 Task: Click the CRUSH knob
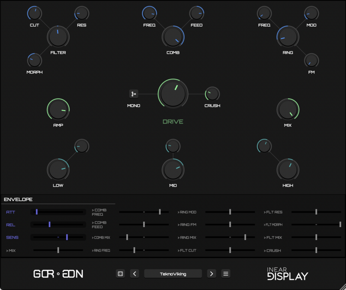pyautogui.click(x=212, y=94)
